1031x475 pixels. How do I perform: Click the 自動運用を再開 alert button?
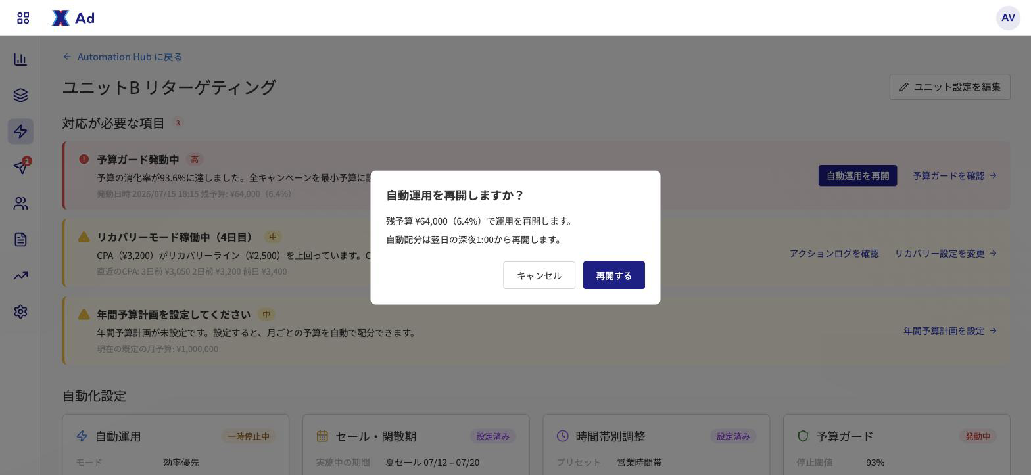coord(858,175)
